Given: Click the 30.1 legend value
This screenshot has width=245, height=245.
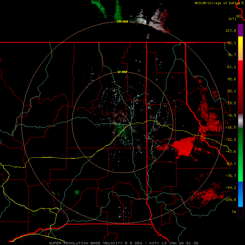Looking at the screenshot, I should [232, 91].
